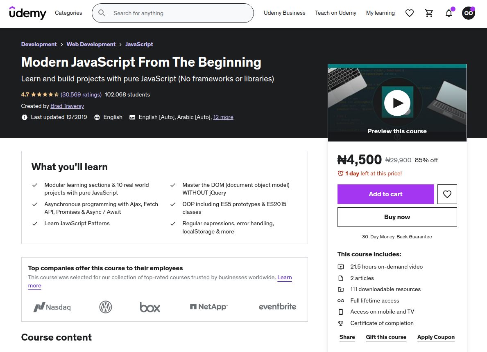Click the Preview this course label
The width and height of the screenshot is (487, 352).
pyautogui.click(x=397, y=131)
